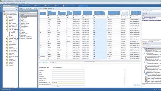
Task: Open the File menu
Action: pos(1,3)
